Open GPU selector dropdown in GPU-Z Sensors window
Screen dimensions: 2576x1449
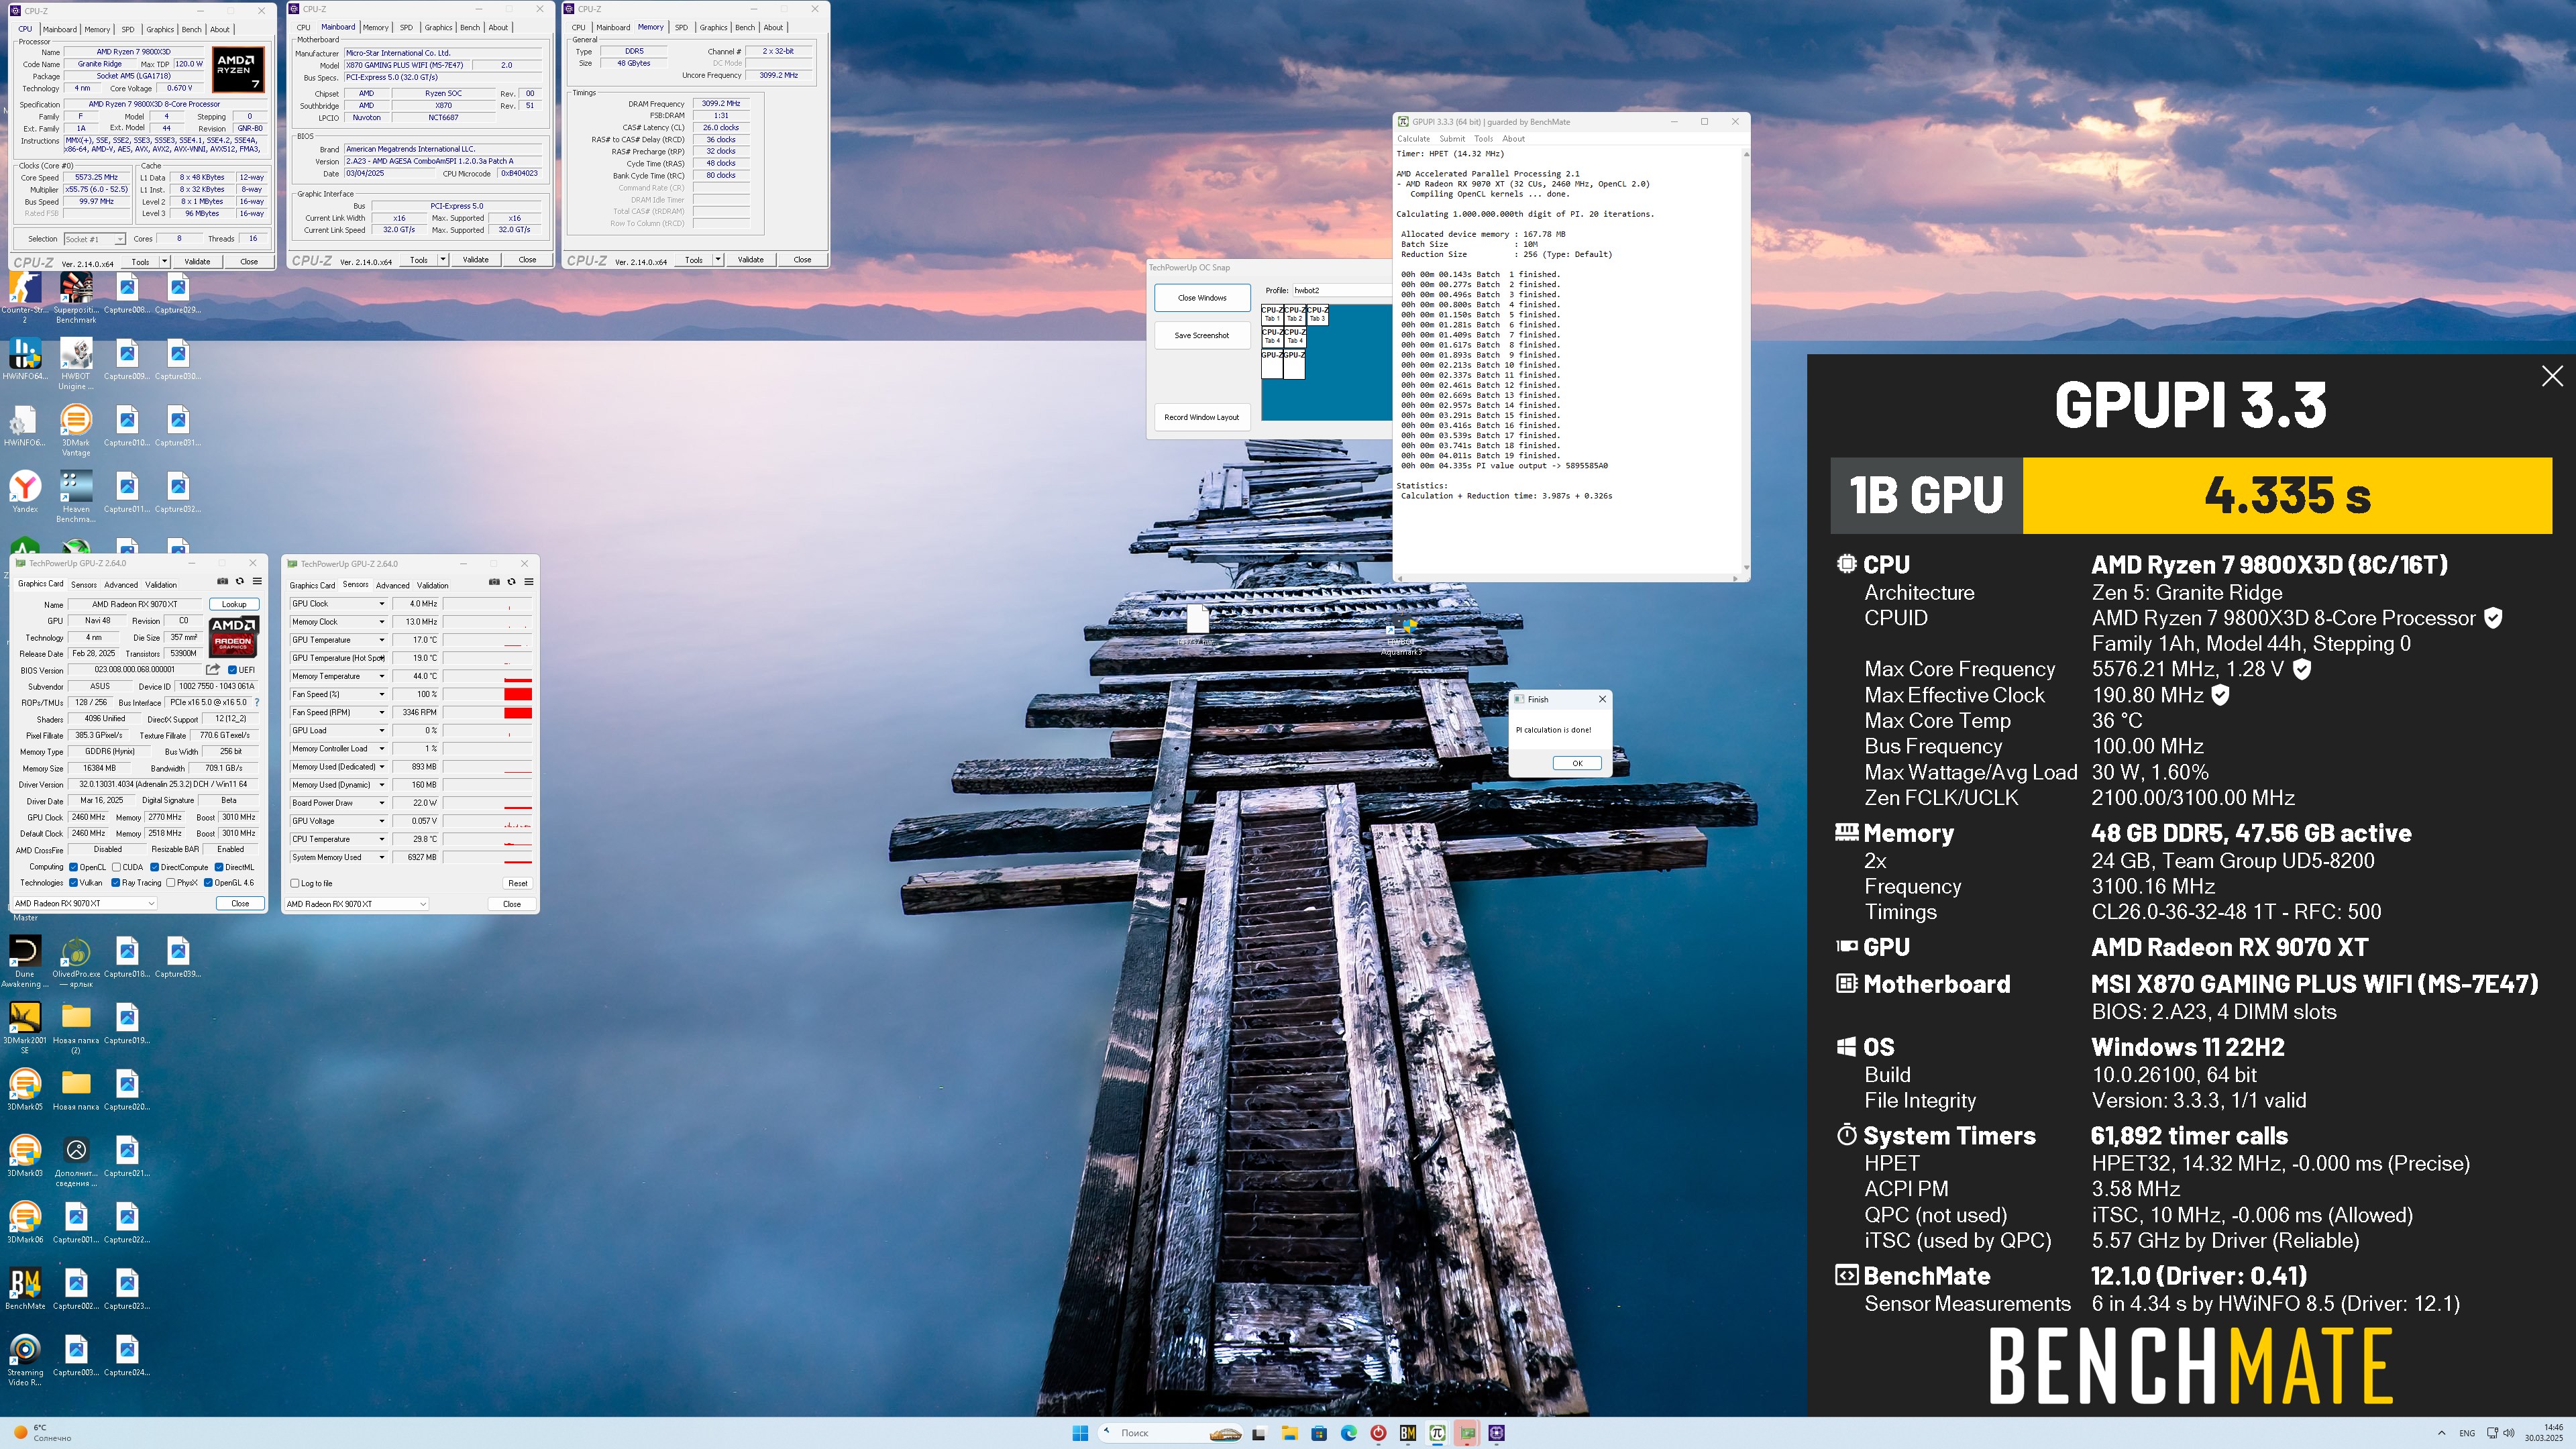click(x=357, y=904)
